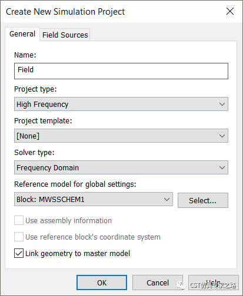The image size is (243, 296).
Task: Open the Project template combo box
Action: coord(121,136)
